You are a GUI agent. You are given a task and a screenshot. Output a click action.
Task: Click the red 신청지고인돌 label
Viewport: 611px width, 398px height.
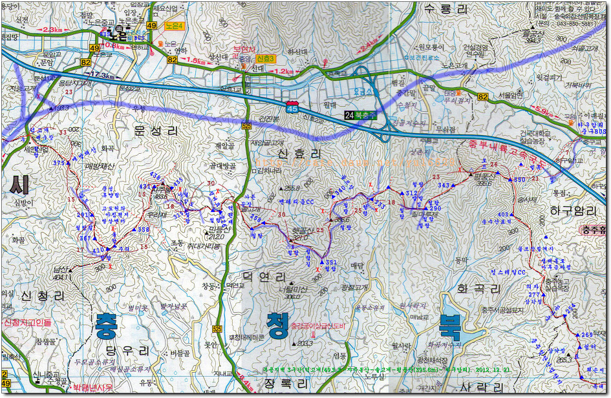(27, 322)
